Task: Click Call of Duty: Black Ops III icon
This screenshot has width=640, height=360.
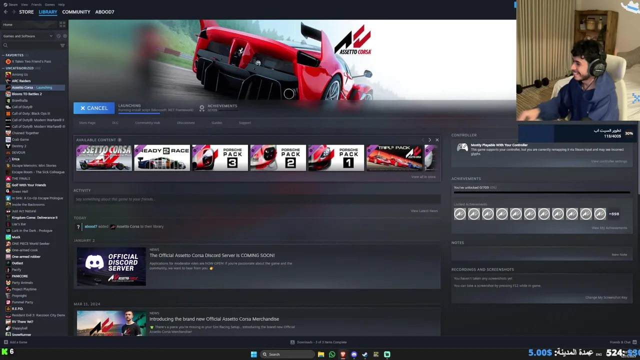Action: coord(8,113)
